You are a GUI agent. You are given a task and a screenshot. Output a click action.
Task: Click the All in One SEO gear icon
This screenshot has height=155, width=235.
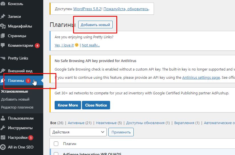tap(3, 147)
